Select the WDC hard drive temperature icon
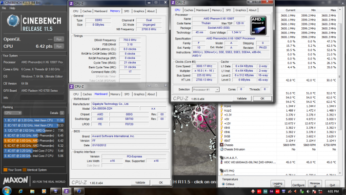The image size is (346, 195). pyautogui.click(x=222, y=162)
